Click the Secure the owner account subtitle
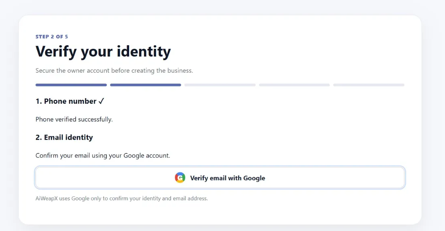This screenshot has height=231, width=445. 114,70
